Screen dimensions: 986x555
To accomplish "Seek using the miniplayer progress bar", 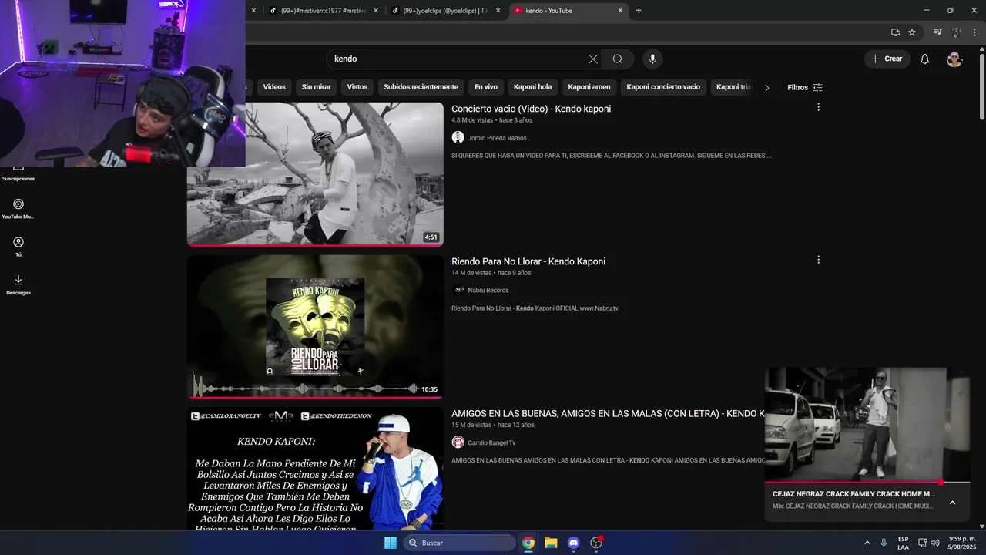I will [x=867, y=483].
